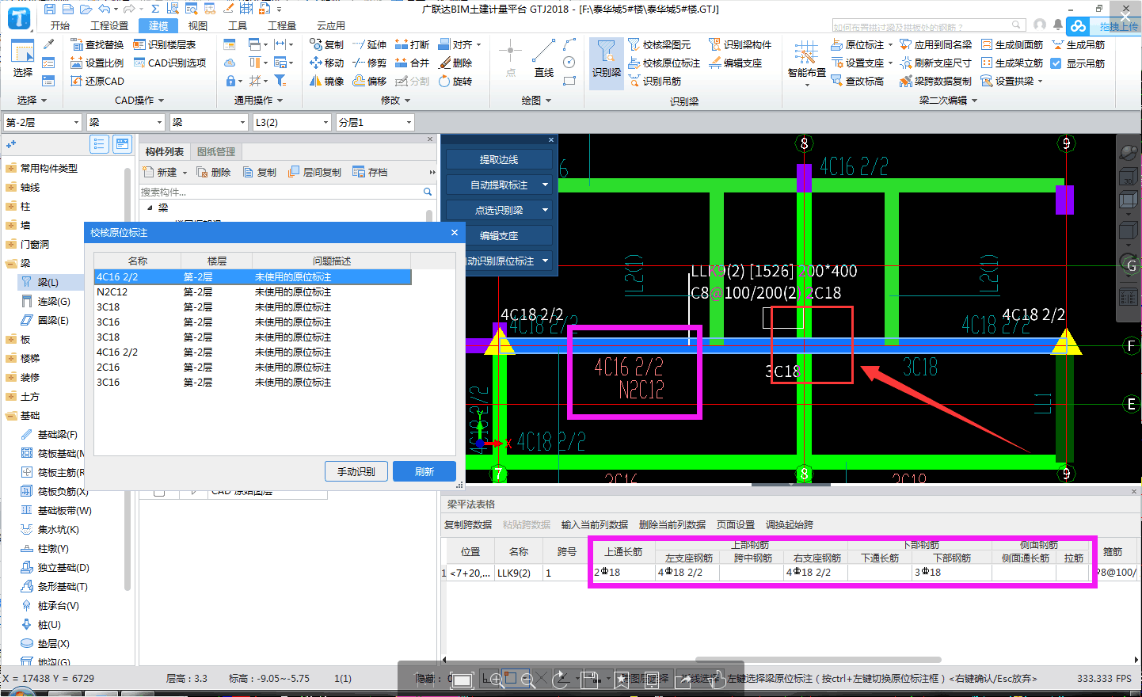Toggle the 显示吊筋 checkbox
This screenshot has width=1142, height=697.
(1056, 63)
